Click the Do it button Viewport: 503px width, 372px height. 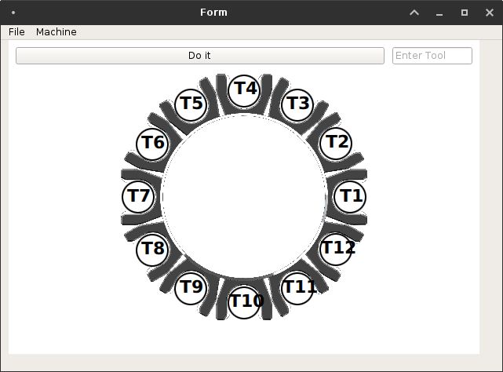(200, 56)
